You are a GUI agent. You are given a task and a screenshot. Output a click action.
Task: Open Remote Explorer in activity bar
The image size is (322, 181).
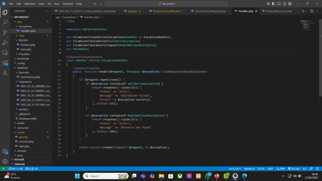(x=5, y=52)
